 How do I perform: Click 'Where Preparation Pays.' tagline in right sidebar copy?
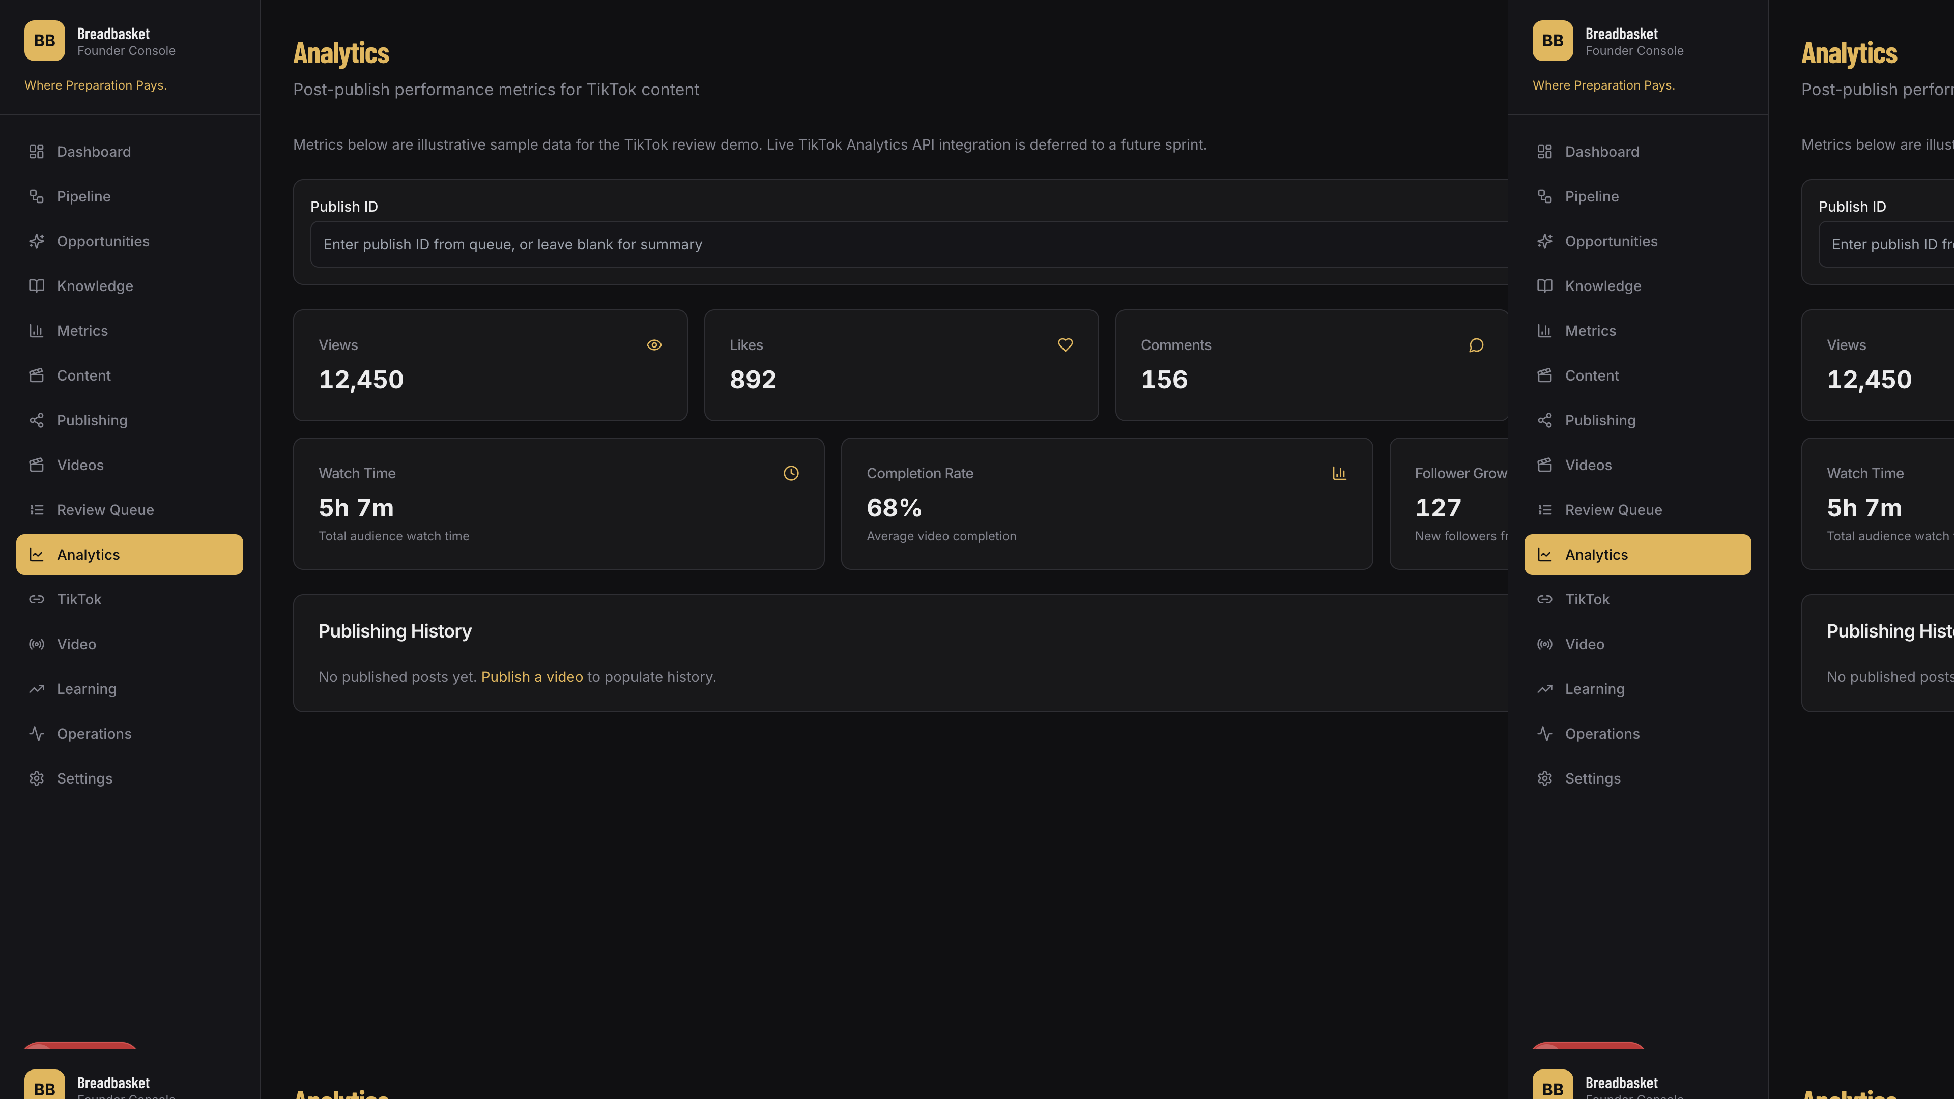pos(1603,85)
